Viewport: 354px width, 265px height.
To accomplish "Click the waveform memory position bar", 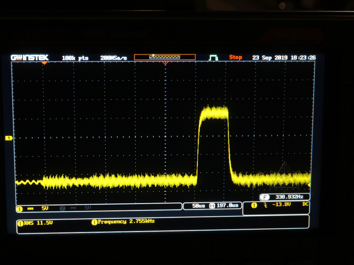I will tap(165, 57).
